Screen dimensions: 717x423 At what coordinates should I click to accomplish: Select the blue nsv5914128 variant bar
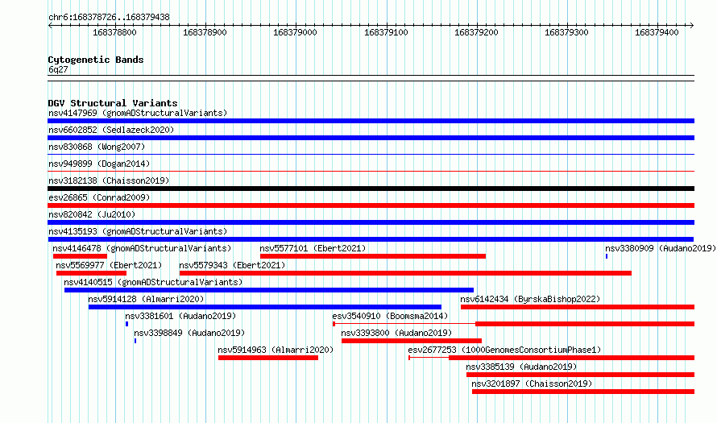pos(265,307)
